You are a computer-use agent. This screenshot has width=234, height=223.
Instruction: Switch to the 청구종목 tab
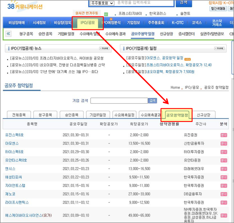(x=45, y=115)
